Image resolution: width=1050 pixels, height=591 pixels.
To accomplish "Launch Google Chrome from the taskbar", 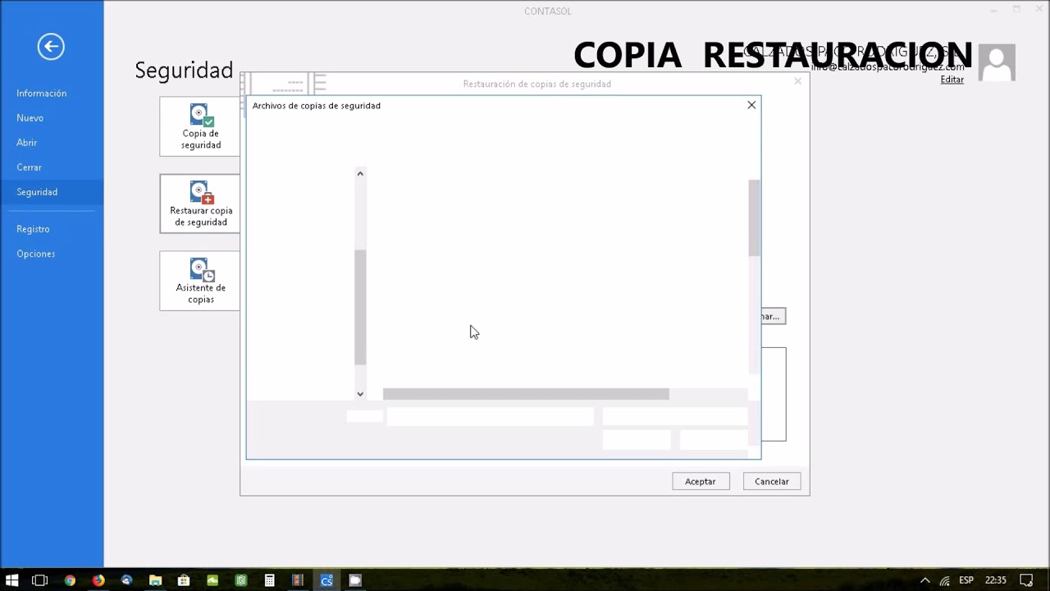I will [70, 580].
